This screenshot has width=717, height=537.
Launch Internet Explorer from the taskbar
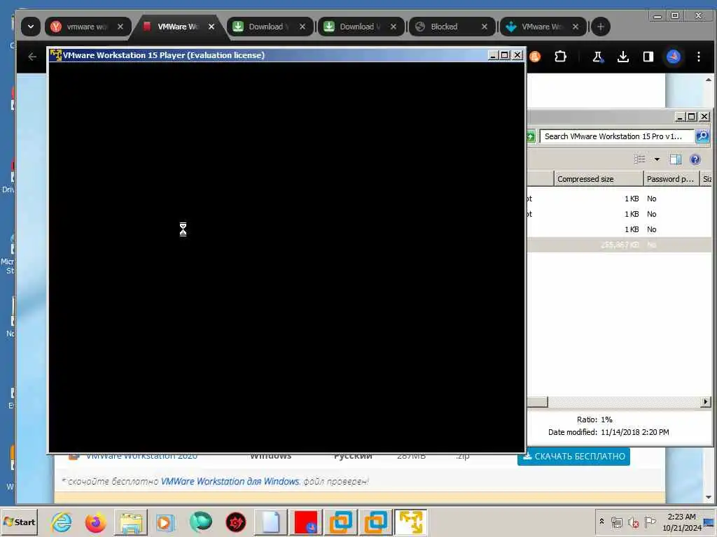click(62, 522)
